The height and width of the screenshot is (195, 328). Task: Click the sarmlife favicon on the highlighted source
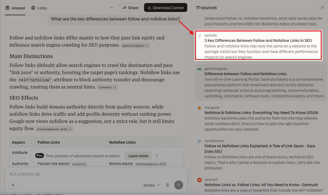coord(199,36)
